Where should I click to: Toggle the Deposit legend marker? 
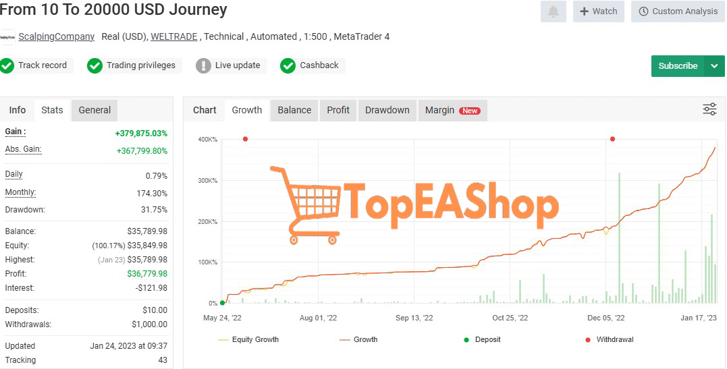[466, 339]
